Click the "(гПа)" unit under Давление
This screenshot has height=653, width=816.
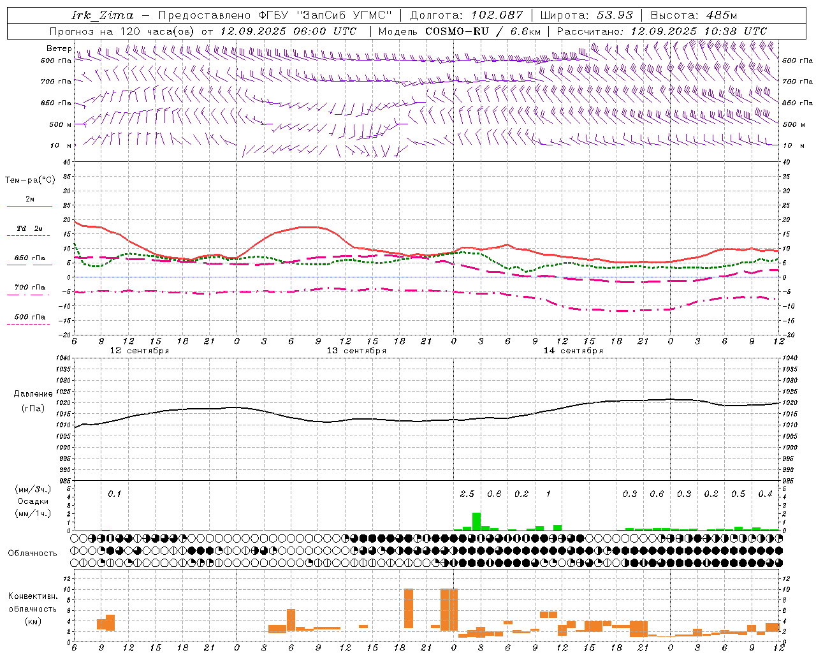[32, 409]
